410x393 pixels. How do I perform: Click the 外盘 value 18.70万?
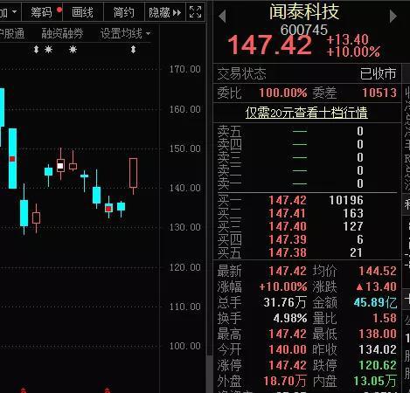coord(285,381)
